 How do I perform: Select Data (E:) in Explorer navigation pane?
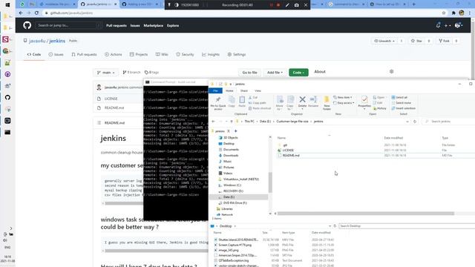click(x=229, y=197)
